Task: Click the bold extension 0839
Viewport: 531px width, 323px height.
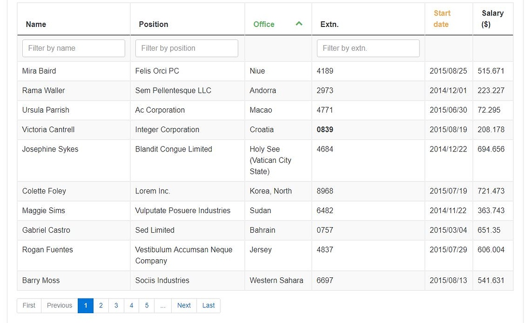Action: 325,130
